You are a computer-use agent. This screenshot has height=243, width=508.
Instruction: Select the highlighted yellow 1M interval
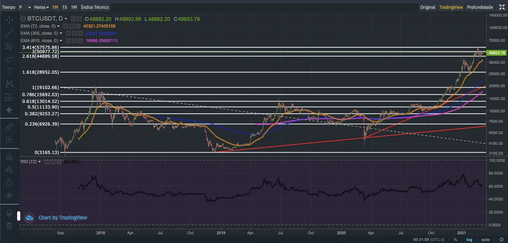tap(55, 7)
